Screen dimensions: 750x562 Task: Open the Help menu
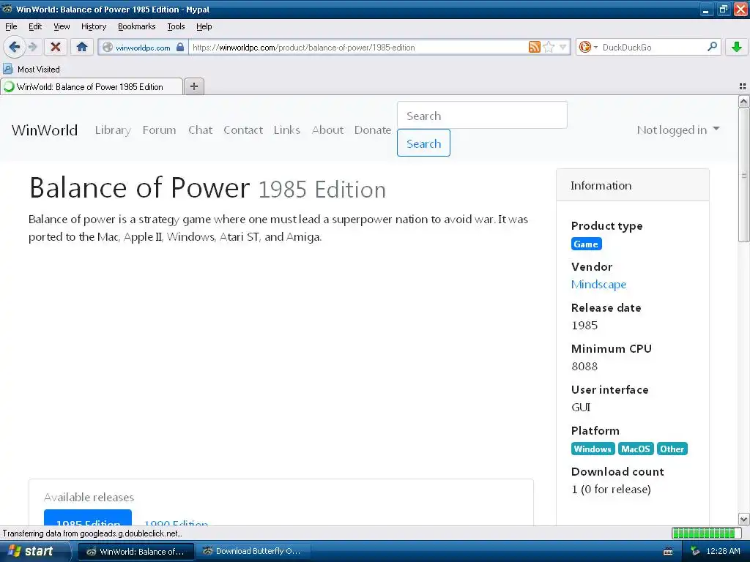(204, 27)
